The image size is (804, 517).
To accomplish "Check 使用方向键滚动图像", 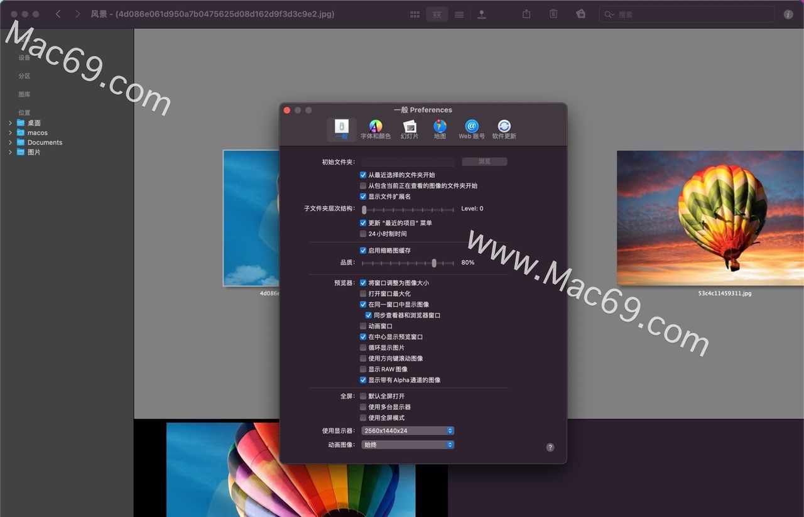I will [x=363, y=358].
